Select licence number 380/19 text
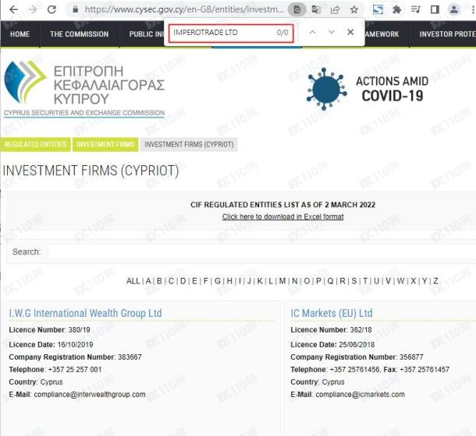 [x=80, y=330]
